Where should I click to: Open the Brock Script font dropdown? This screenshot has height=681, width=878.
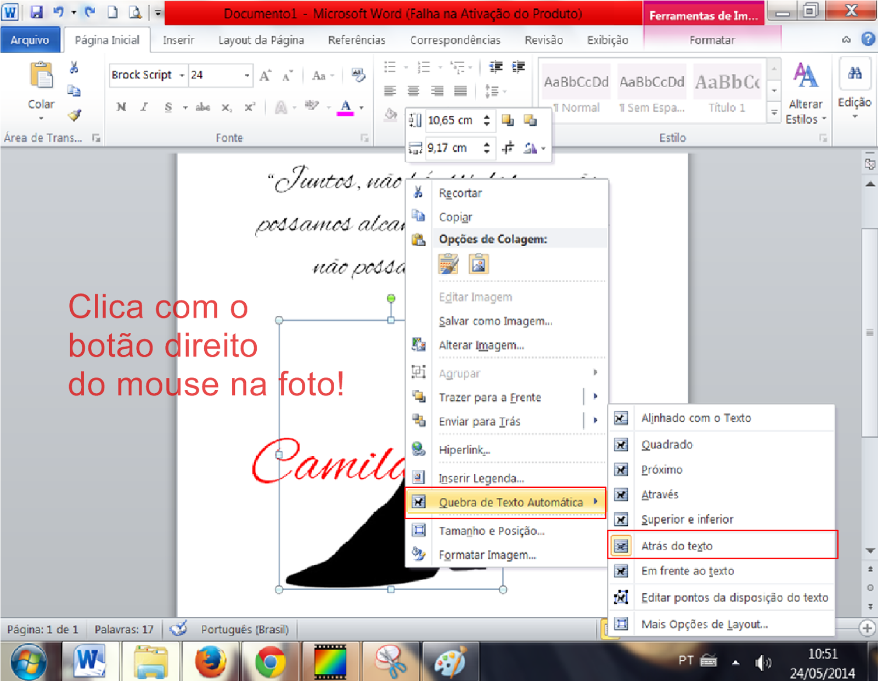pyautogui.click(x=181, y=75)
